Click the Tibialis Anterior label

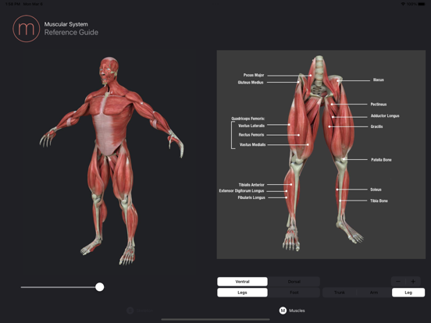(251, 185)
